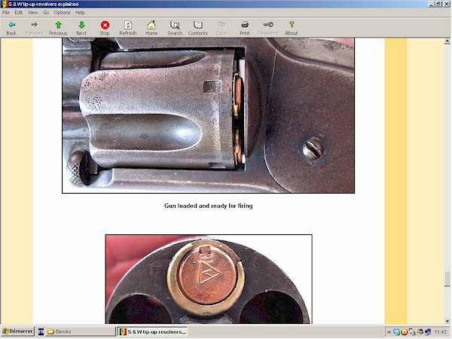The image size is (452, 339).
Task: Click the Password key icon
Action: 268,28
